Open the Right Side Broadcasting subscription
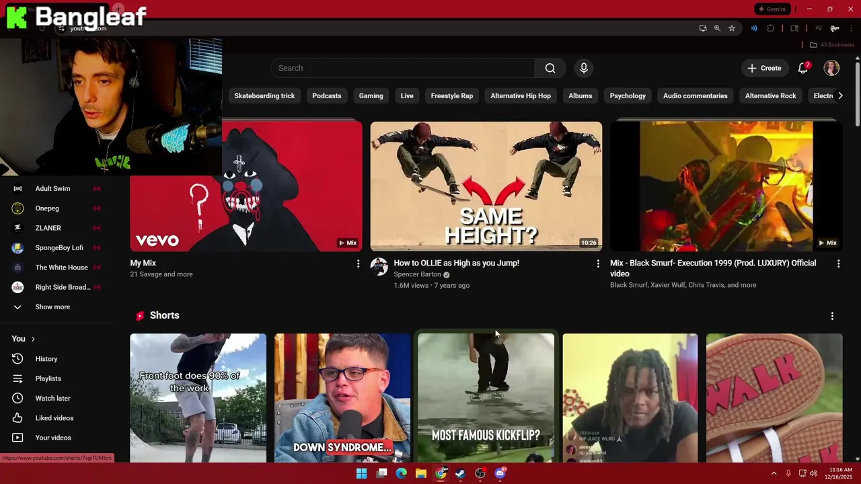Image resolution: width=861 pixels, height=484 pixels. pos(56,287)
